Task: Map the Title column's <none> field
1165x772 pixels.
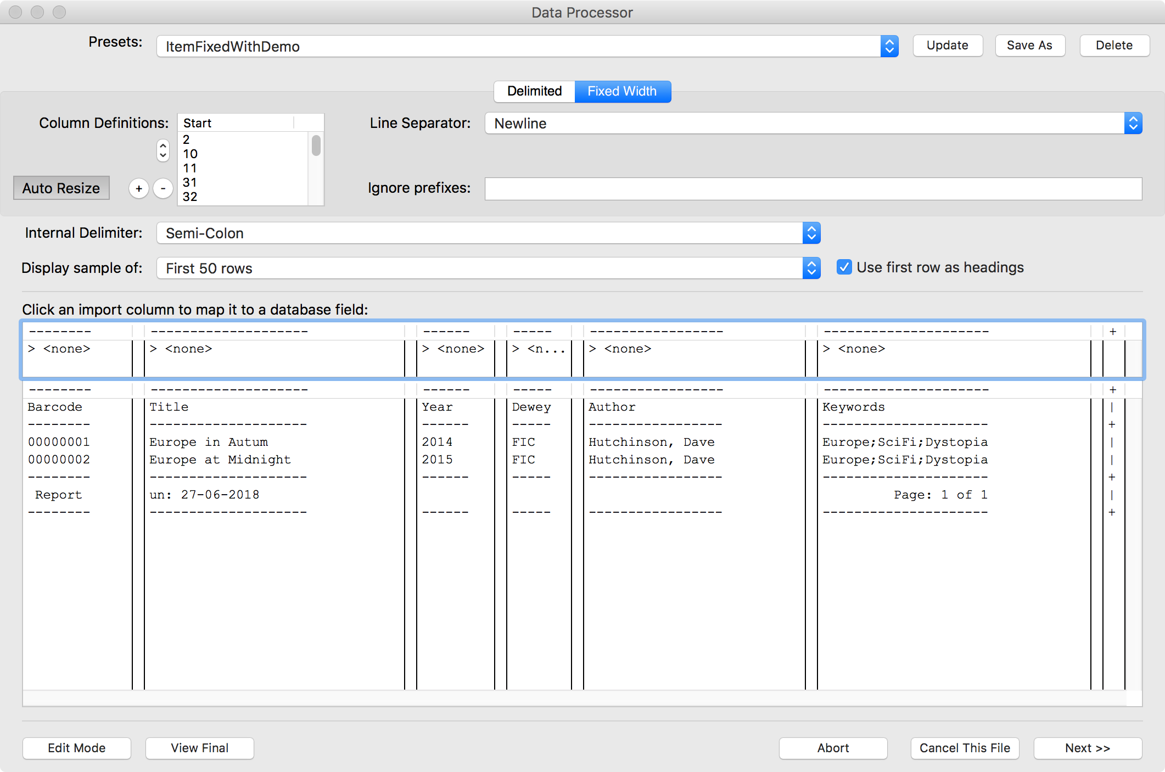Action: (x=181, y=349)
